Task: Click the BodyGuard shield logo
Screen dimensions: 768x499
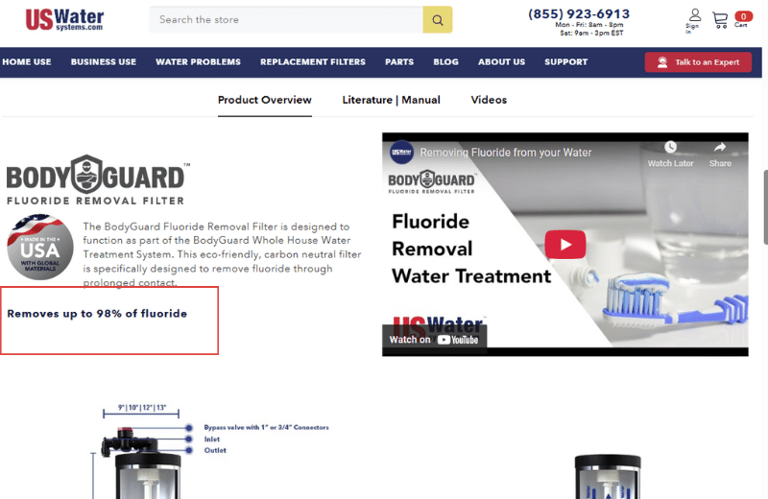Action: point(86,175)
